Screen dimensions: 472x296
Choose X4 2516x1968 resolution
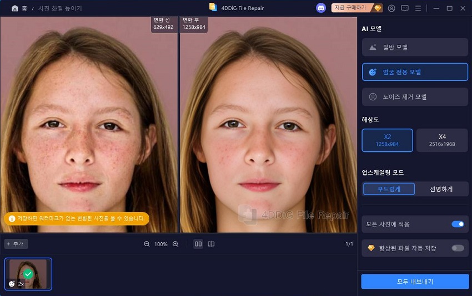442,140
